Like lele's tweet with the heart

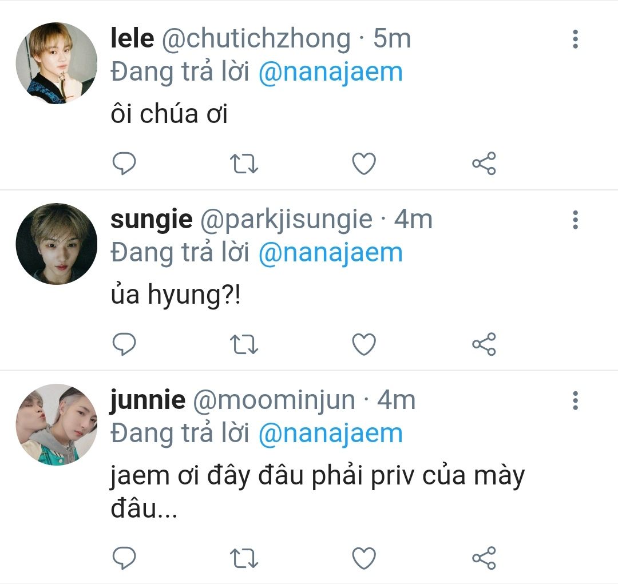click(x=363, y=164)
